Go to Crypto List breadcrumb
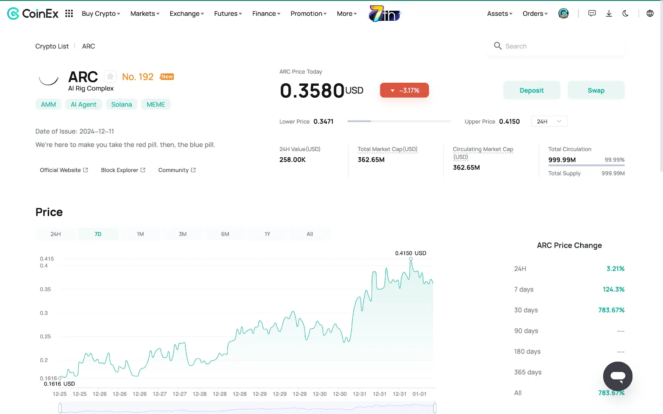This screenshot has height=414, width=663. tap(52, 46)
